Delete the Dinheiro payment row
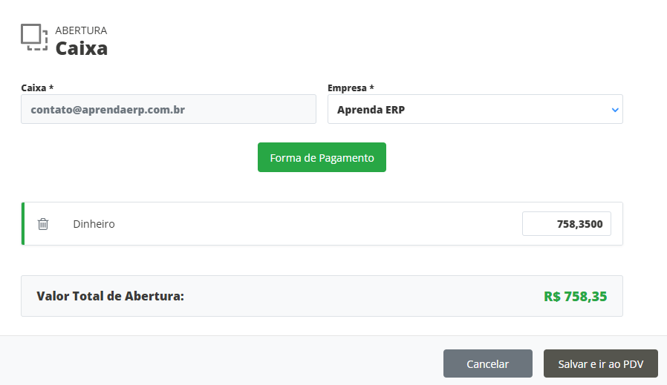667x385 pixels. pyautogui.click(x=43, y=223)
